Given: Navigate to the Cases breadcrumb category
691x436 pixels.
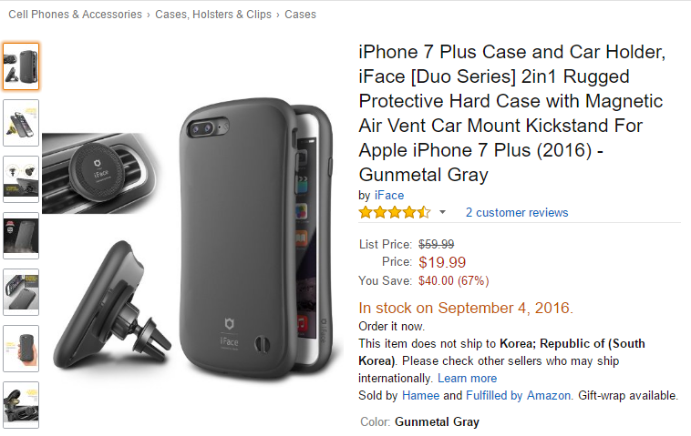Looking at the screenshot, I should [x=300, y=15].
